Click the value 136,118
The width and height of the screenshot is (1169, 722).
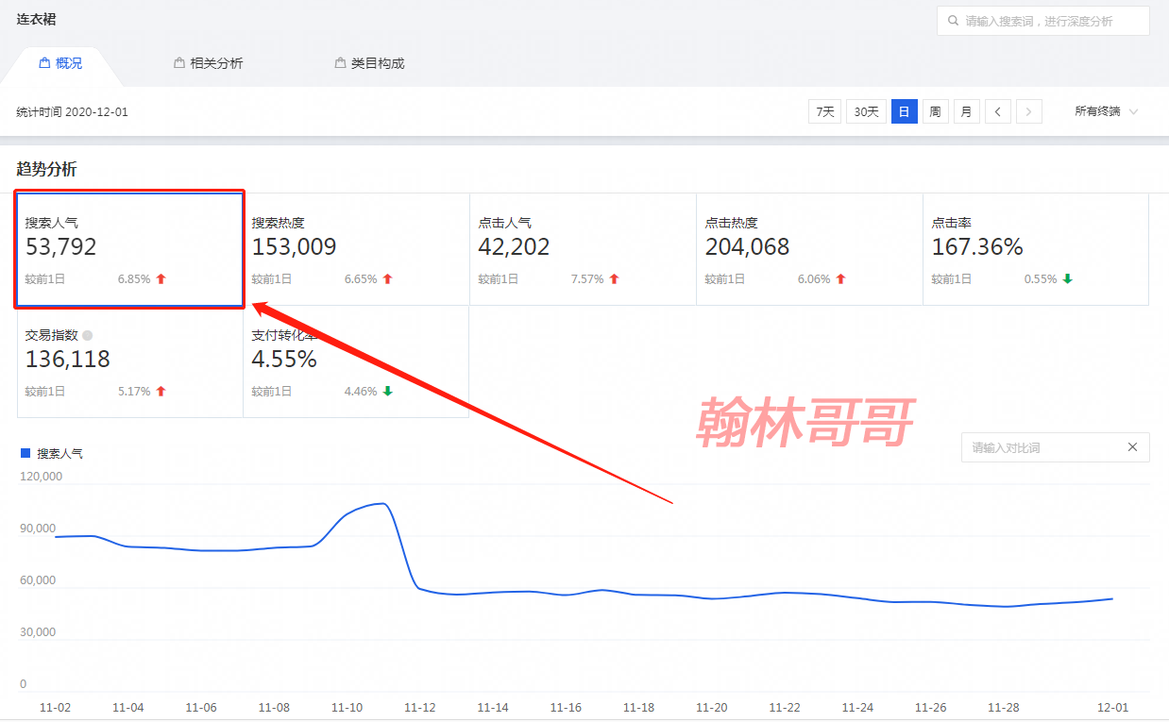(x=67, y=360)
